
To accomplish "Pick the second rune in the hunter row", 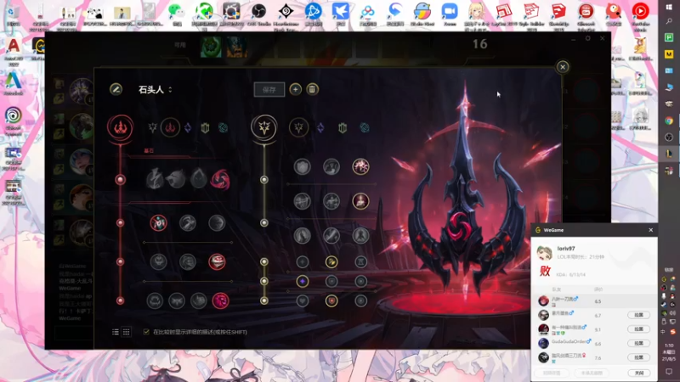I will (177, 301).
